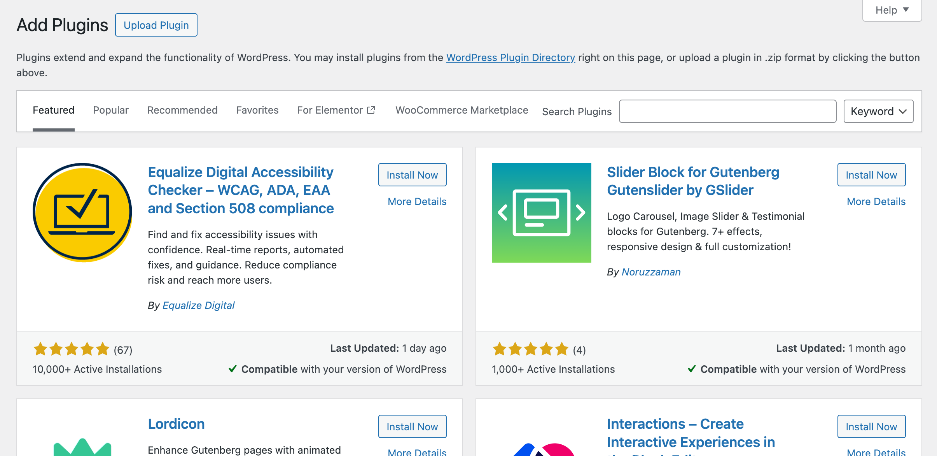
Task: Click the Upload Plugin button
Action: click(x=156, y=25)
